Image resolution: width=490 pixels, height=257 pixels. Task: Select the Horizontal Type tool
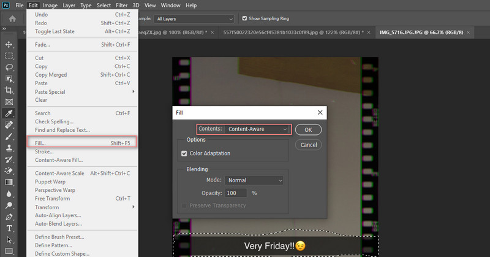(9, 228)
